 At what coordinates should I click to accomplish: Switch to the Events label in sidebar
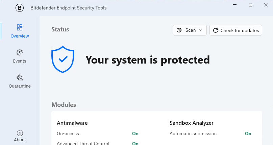[20, 61]
